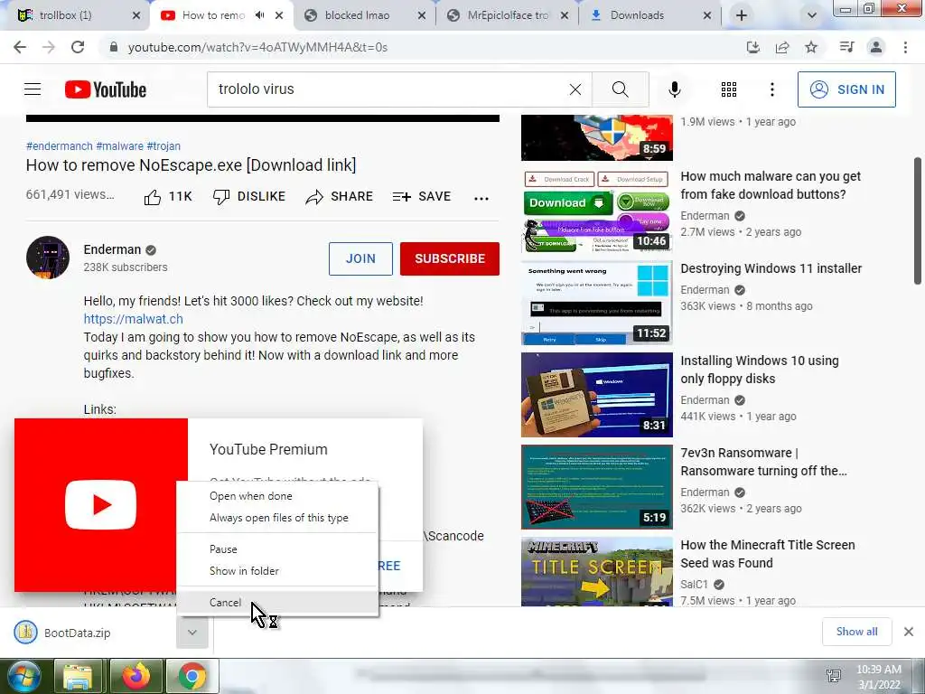925x694 pixels.
Task: Click the install/download page icon in address bar
Action: [752, 47]
